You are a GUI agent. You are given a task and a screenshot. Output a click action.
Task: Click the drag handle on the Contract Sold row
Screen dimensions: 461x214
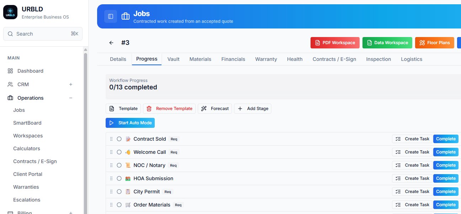coord(111,139)
